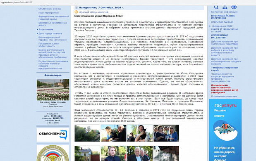The image size is (256, 161).
Task: Open Благотворительный марафон «Ты нам нужен!»
Action: tap(53, 39)
